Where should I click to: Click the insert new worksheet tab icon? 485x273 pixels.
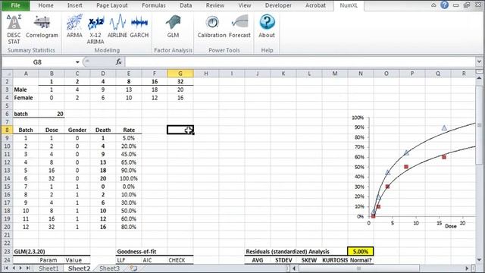pyautogui.click(x=133, y=268)
